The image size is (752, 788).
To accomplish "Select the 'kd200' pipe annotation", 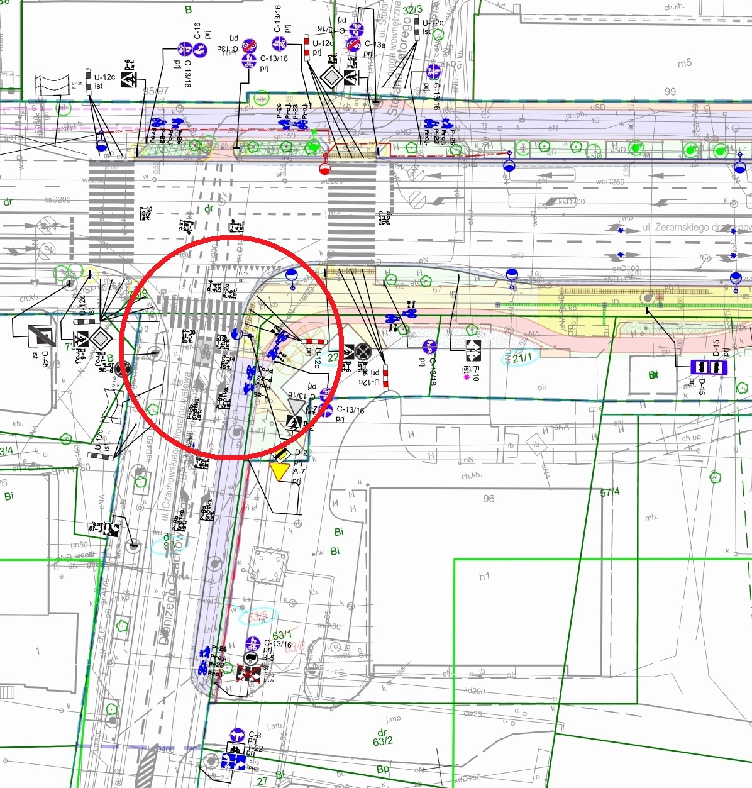I will (475, 691).
